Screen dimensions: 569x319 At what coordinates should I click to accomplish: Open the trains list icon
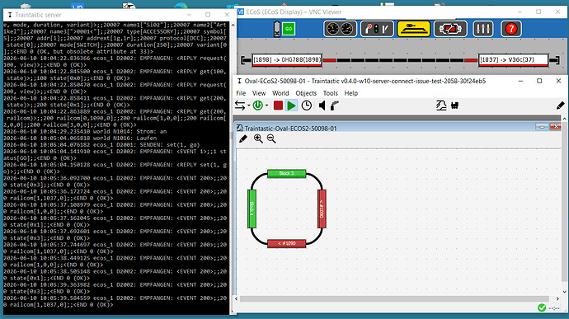[454, 106]
